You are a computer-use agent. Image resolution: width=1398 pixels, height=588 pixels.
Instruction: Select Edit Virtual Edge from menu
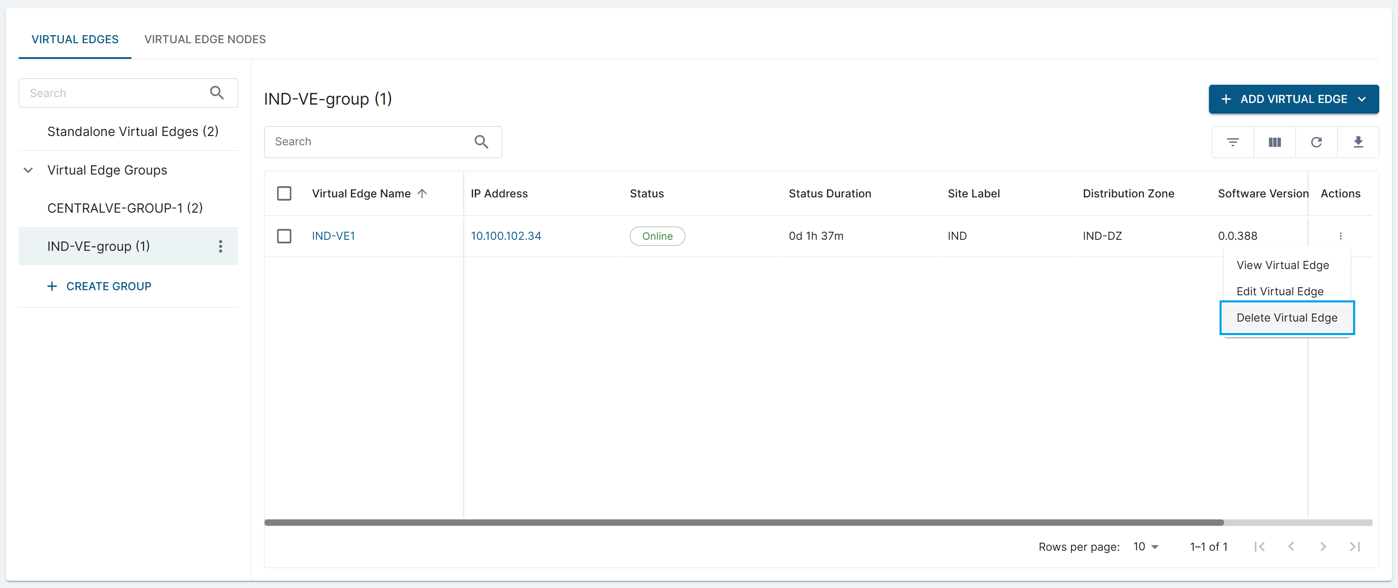coord(1279,292)
